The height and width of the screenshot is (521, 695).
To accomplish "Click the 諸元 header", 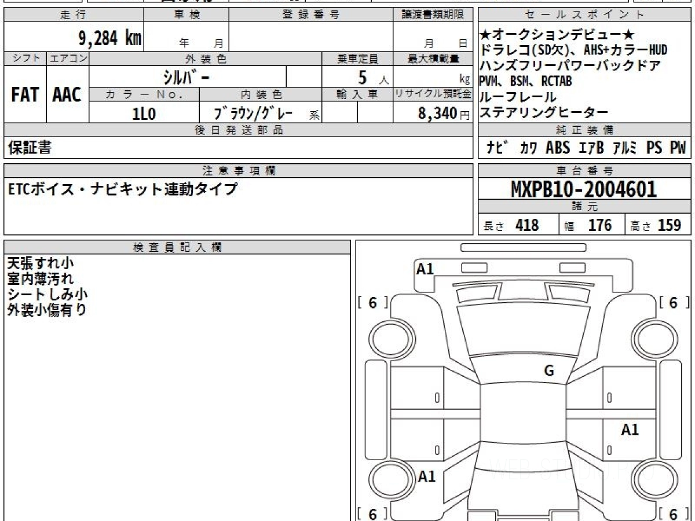I will coord(585,207).
